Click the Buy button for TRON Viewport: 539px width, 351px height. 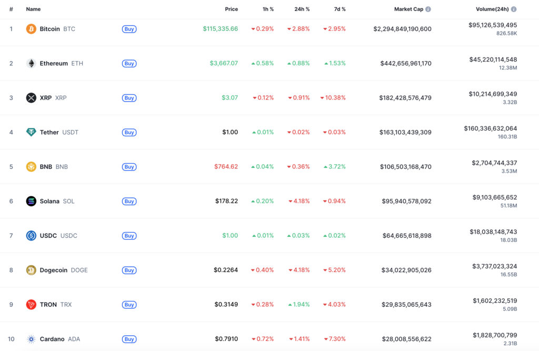tap(129, 305)
